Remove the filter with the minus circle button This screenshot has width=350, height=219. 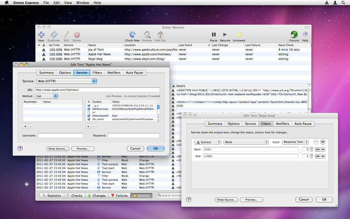316,142
